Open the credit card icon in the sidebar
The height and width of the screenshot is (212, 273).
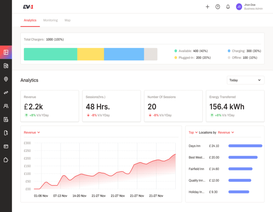pos(6,146)
